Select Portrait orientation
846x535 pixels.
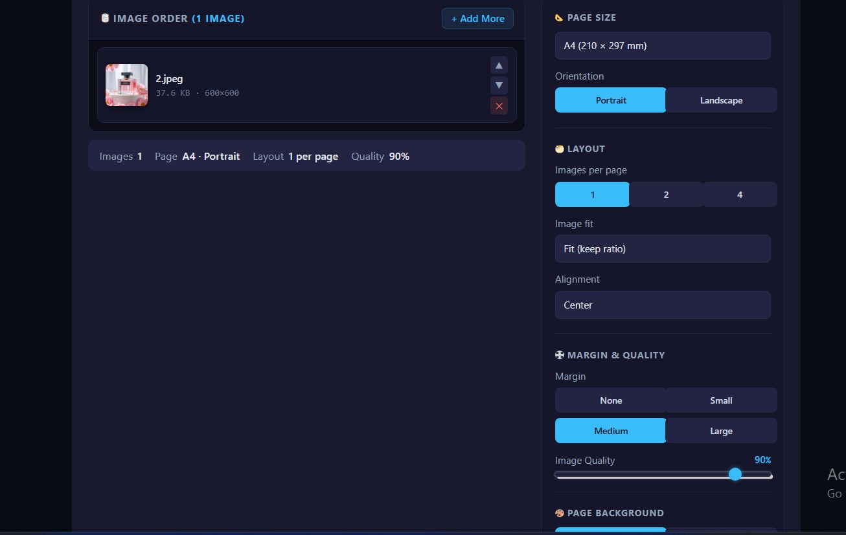click(x=610, y=100)
